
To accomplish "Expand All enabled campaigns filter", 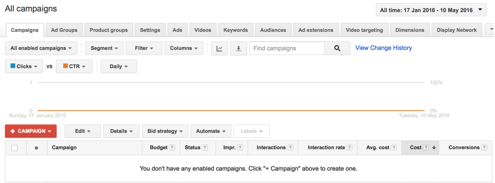I will coord(41,48).
